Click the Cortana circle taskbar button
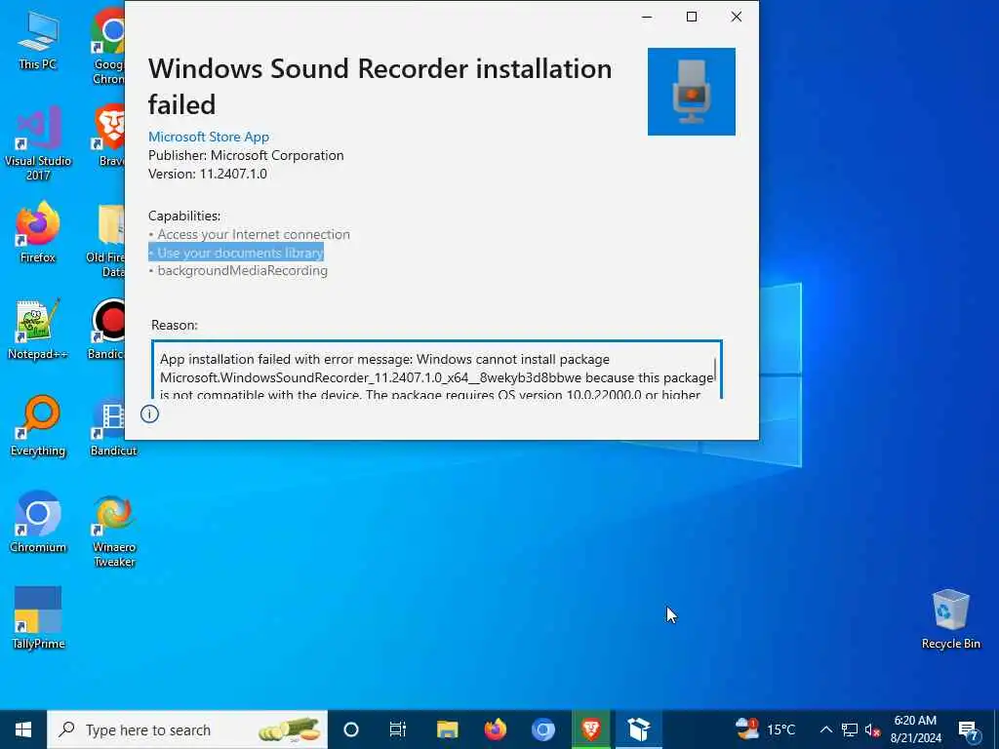This screenshot has width=999, height=749. coord(351,729)
